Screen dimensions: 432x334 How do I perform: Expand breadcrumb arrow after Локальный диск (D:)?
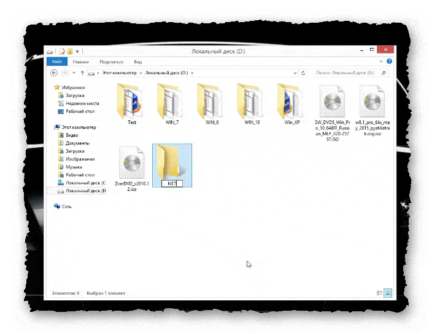(x=192, y=73)
